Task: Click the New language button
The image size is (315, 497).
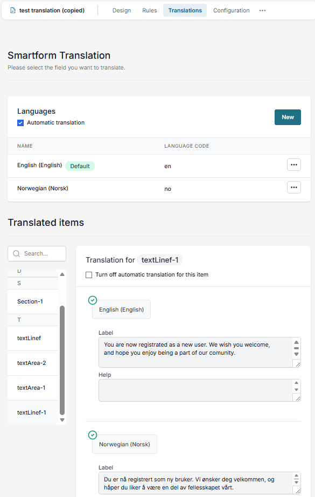Action: pyautogui.click(x=288, y=118)
